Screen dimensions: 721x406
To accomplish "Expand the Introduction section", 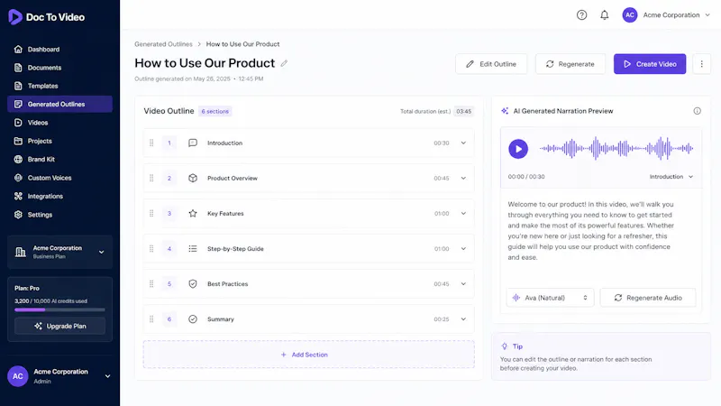I will tap(463, 143).
